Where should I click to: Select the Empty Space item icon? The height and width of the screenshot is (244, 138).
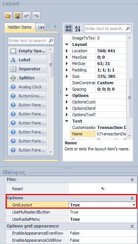coord(13,51)
